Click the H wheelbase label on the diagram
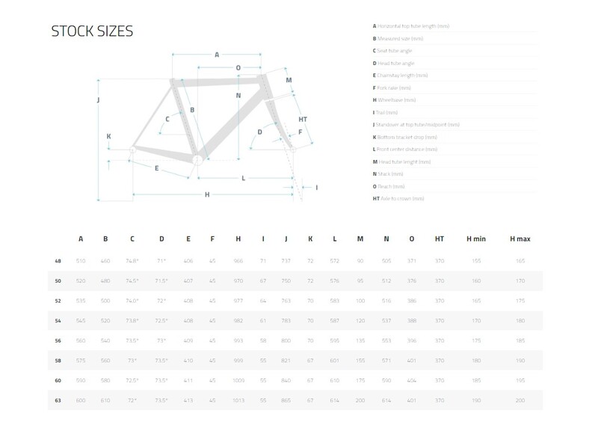 pos(207,194)
